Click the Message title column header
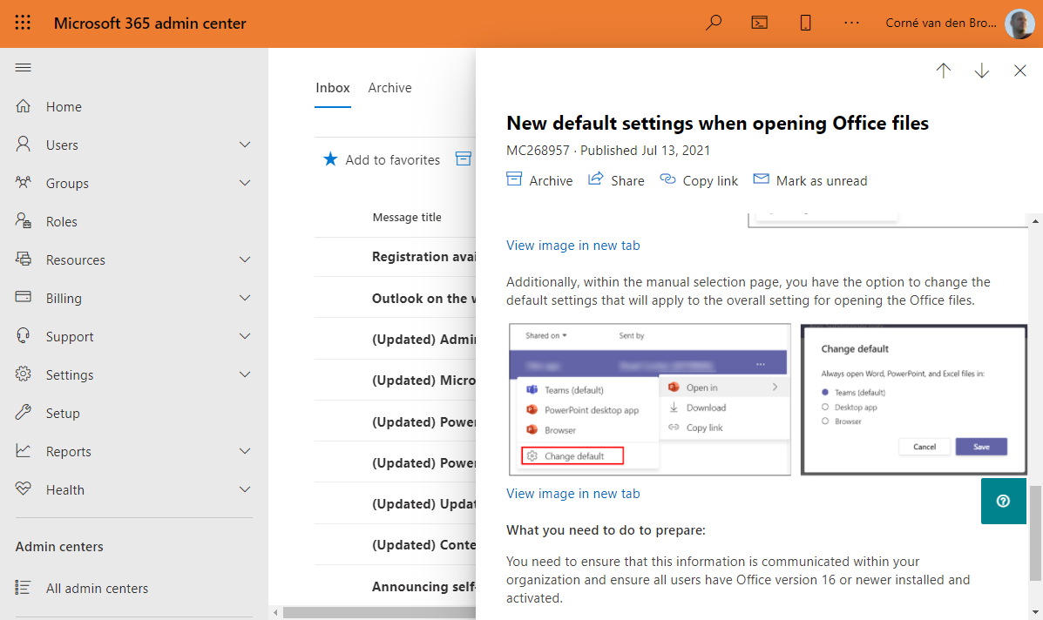Image resolution: width=1043 pixels, height=620 pixels. pos(406,218)
